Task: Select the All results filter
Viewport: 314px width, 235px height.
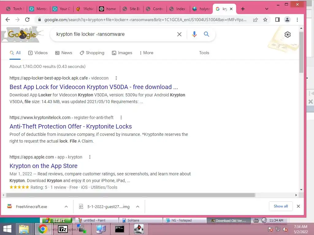Action: [x=15, y=53]
